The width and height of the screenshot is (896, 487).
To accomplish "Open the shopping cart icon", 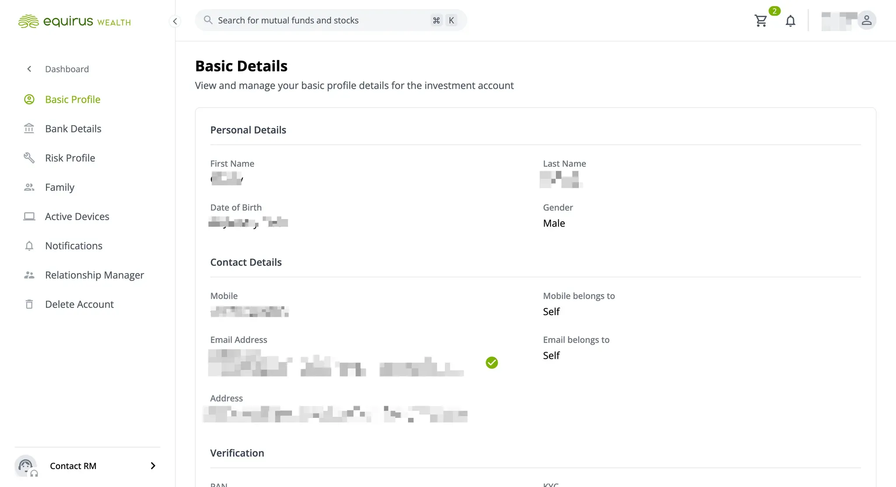I will [x=761, y=21].
